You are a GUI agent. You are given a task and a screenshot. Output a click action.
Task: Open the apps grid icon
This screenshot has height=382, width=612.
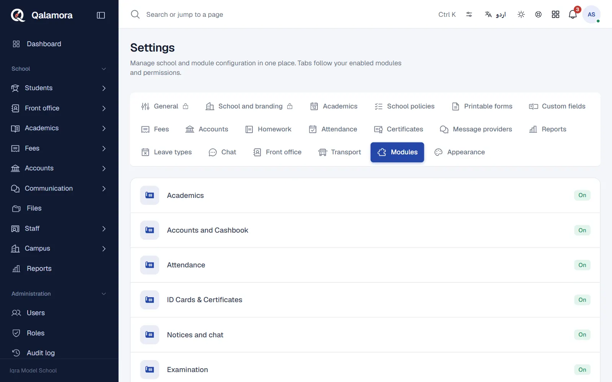tap(555, 15)
